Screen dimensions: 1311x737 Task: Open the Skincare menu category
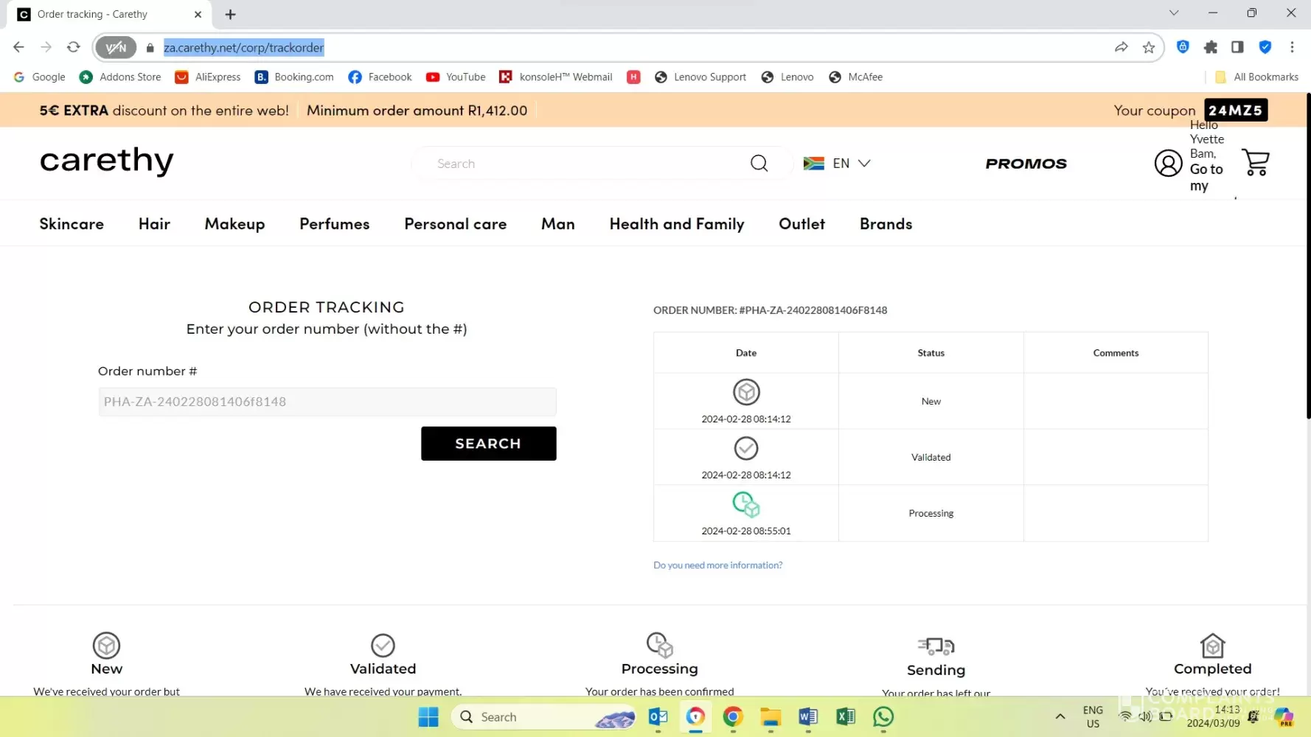pos(72,224)
